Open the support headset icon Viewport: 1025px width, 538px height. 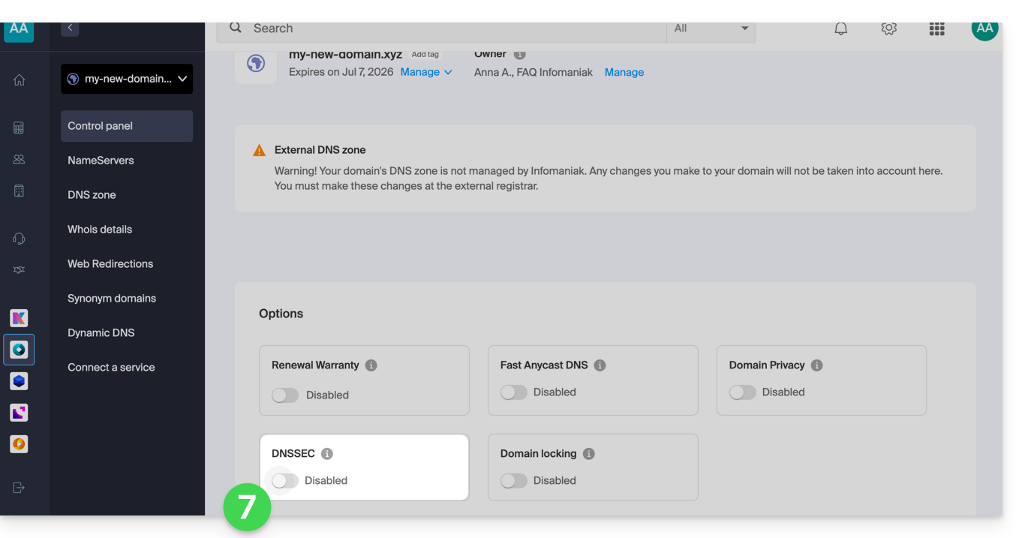point(20,239)
